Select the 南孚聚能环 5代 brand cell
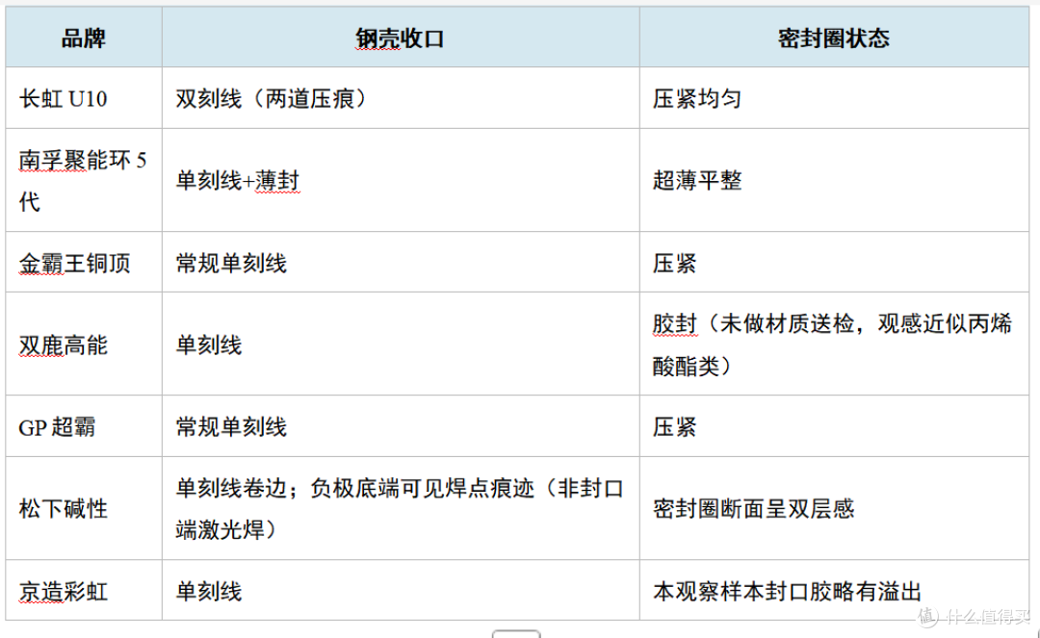1040x638 pixels. 84,180
